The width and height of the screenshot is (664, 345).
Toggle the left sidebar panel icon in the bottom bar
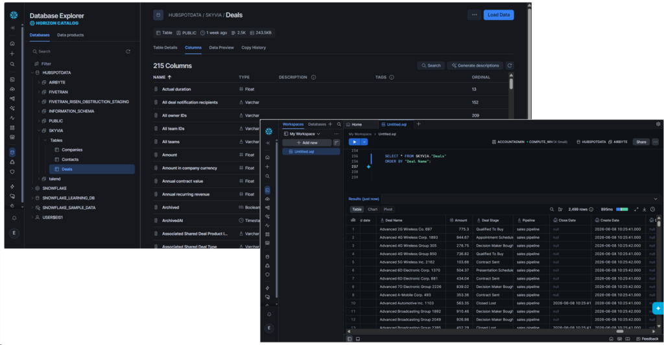pyautogui.click(x=350, y=339)
